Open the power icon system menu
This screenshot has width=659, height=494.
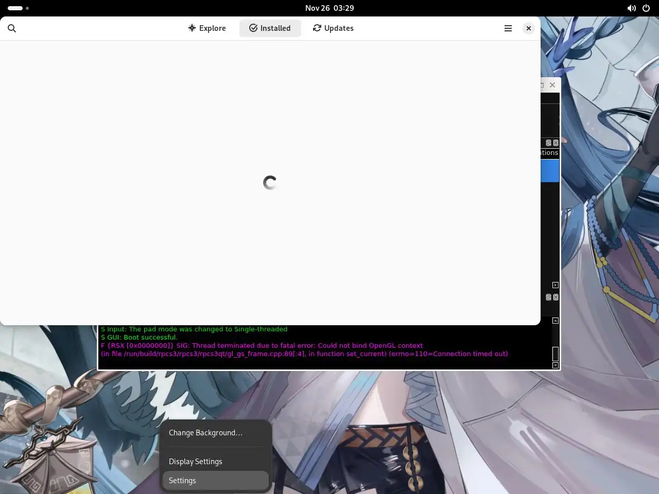(646, 8)
